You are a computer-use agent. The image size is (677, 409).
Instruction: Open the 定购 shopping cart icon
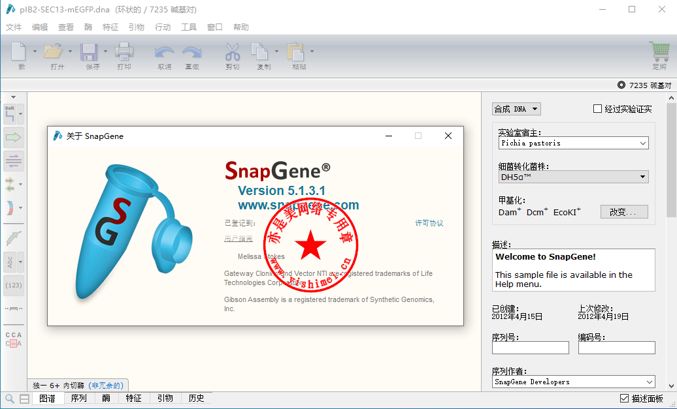pos(659,52)
